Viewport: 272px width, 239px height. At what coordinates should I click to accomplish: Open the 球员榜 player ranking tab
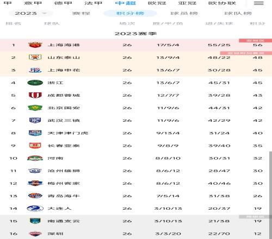tap(184, 14)
